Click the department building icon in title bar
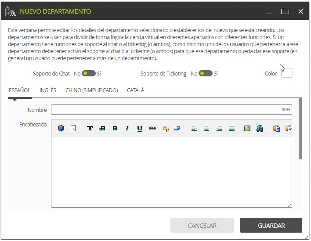 tap(10, 11)
